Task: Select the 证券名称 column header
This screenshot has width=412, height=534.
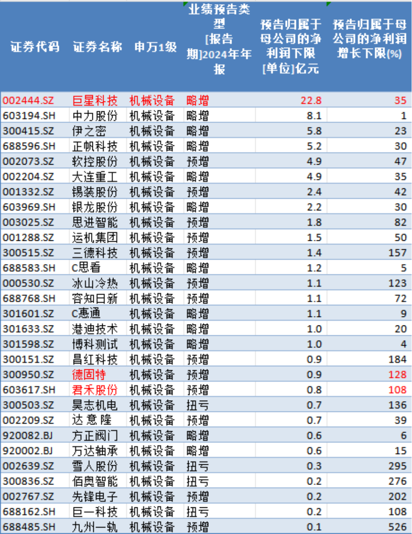Action: (98, 46)
